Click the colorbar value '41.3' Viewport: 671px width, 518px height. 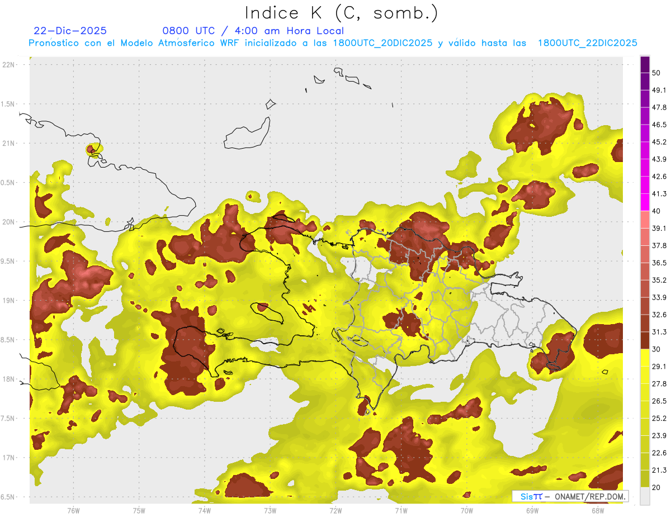[x=659, y=194]
